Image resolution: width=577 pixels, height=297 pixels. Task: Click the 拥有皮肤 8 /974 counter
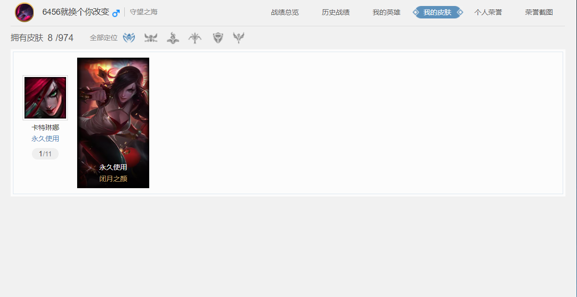click(42, 38)
